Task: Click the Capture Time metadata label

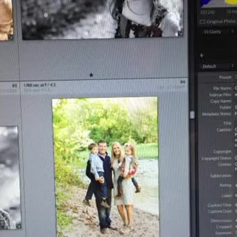Action: pos(219,205)
